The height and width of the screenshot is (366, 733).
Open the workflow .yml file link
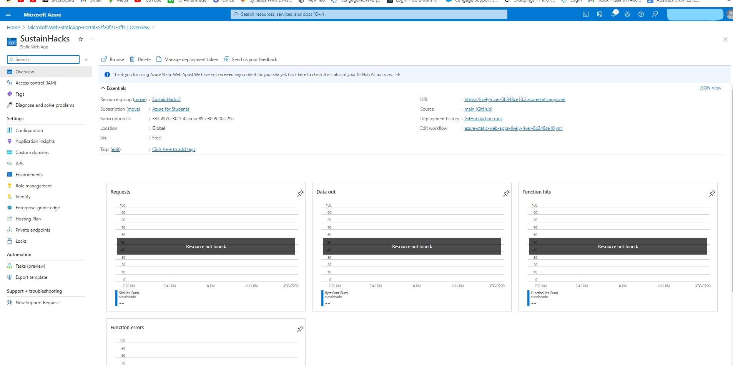coord(514,128)
